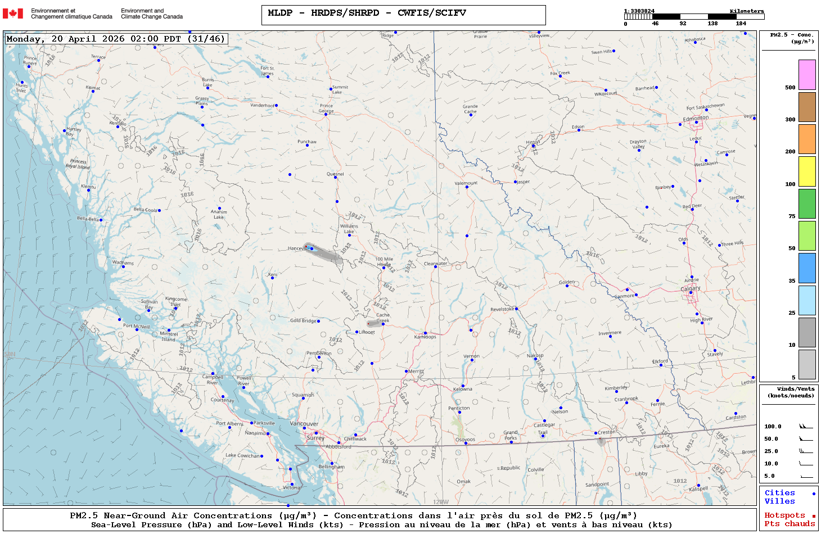This screenshot has width=821, height=534.
Task: Click the kilometers scale bar
Action: pyautogui.click(x=694, y=17)
